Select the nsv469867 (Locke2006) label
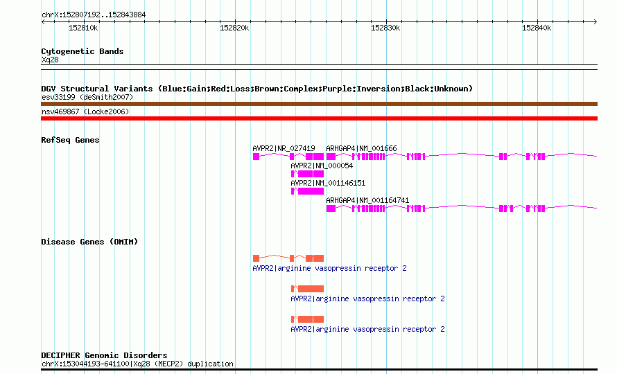Viewport: 617px width, 374px height. coord(85,112)
